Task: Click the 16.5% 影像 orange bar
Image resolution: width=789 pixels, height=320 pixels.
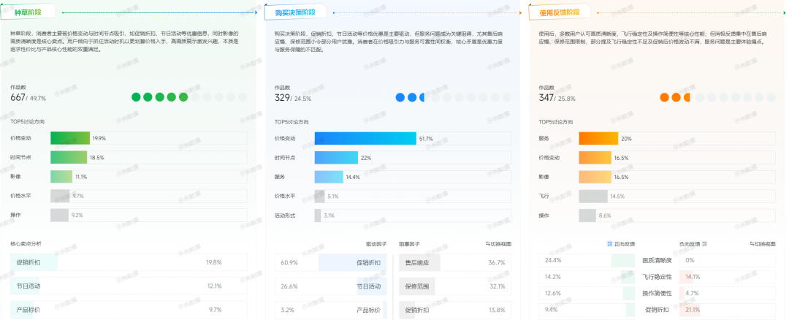Action: (x=595, y=177)
